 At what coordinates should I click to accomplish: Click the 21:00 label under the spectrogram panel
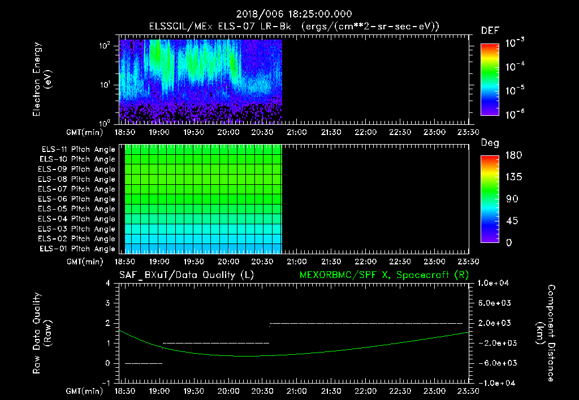click(296, 132)
